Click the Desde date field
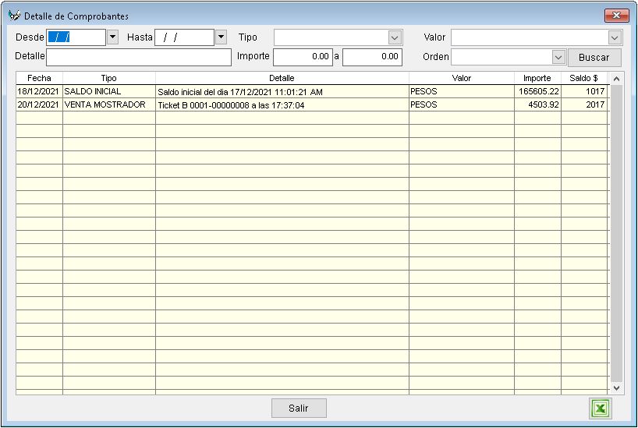638x428 pixels. point(76,37)
